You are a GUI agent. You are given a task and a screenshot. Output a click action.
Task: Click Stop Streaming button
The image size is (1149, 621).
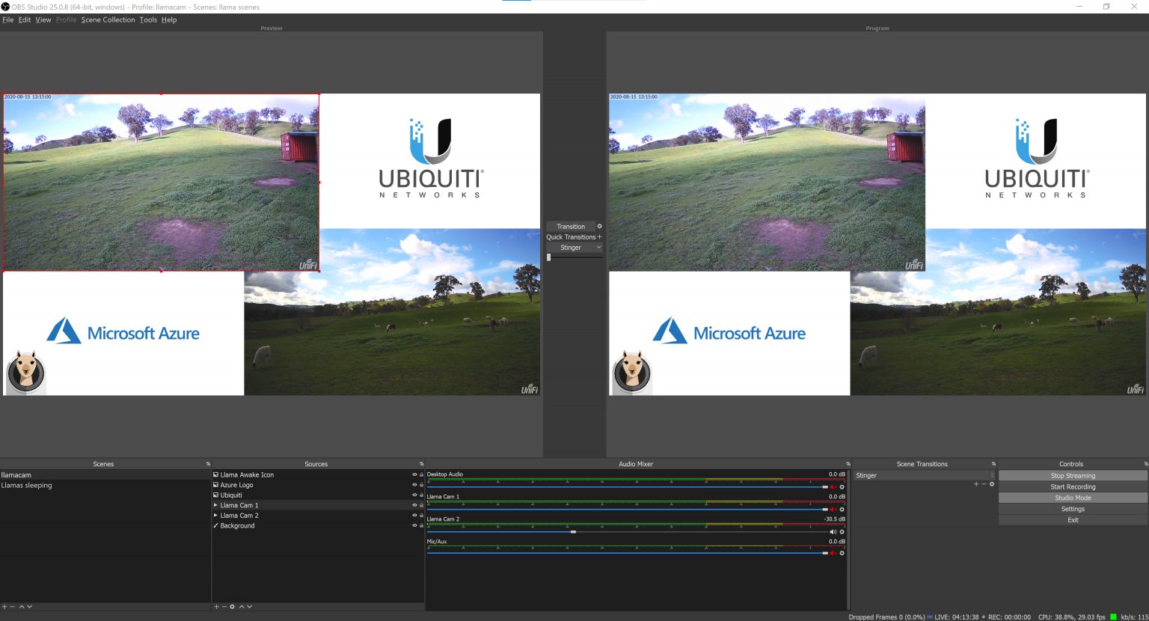coord(1073,476)
